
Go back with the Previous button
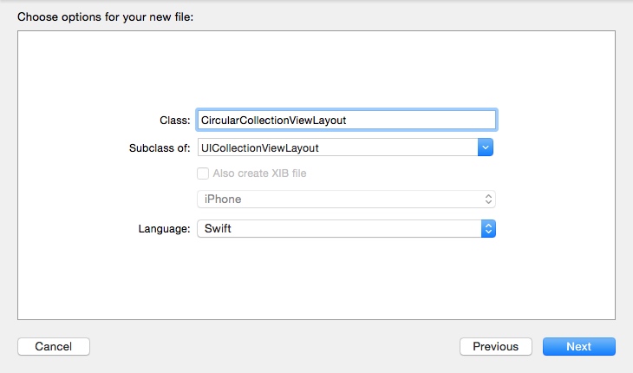pos(495,347)
